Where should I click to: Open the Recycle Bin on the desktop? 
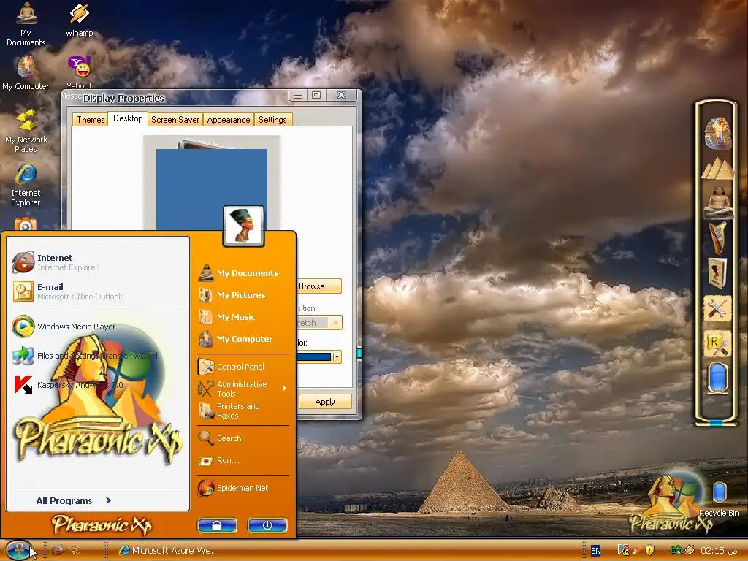[719, 498]
